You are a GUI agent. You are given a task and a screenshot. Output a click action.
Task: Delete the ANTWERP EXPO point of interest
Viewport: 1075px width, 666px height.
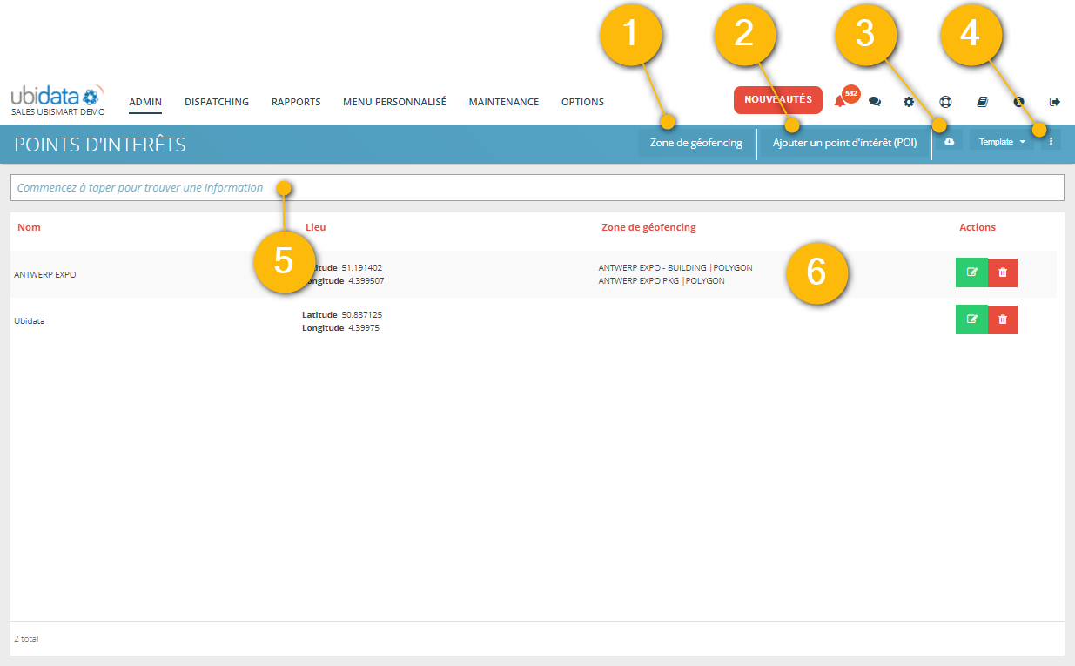(x=1003, y=272)
